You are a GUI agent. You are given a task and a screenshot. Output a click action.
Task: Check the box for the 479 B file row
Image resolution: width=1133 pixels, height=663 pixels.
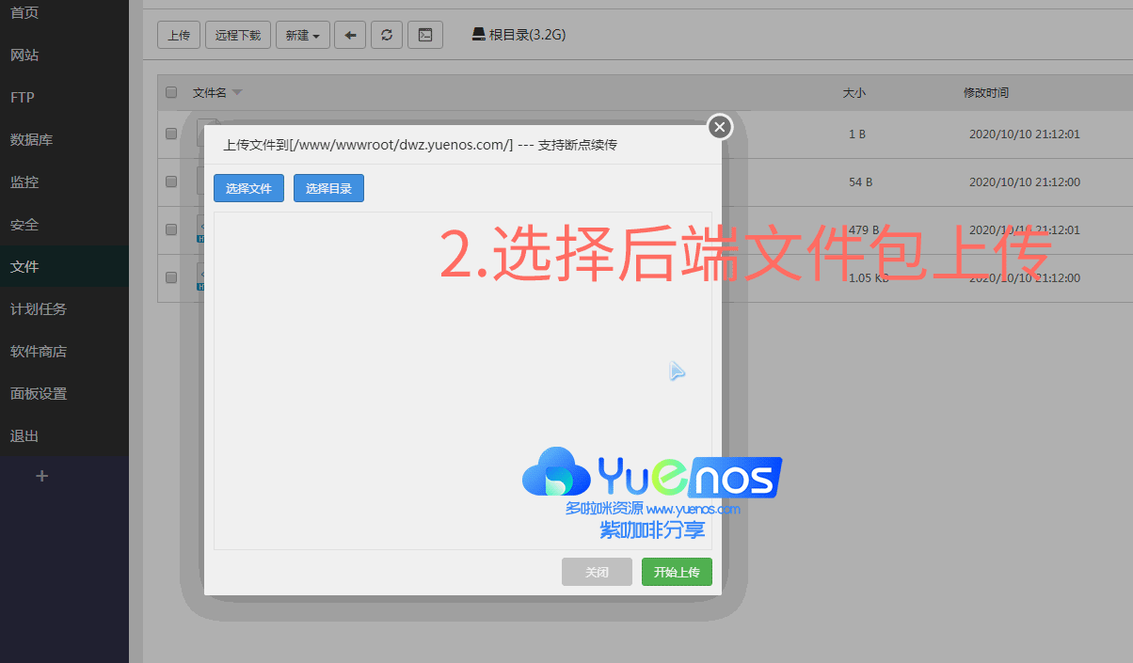[x=171, y=229]
